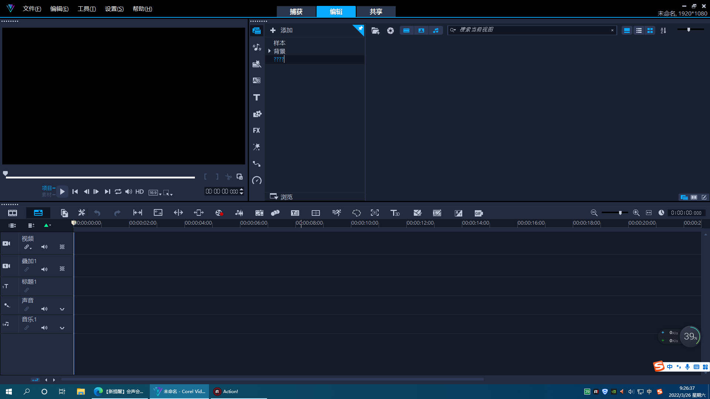This screenshot has width=710, height=399.
Task: Click the search current view input field
Action: (532, 30)
